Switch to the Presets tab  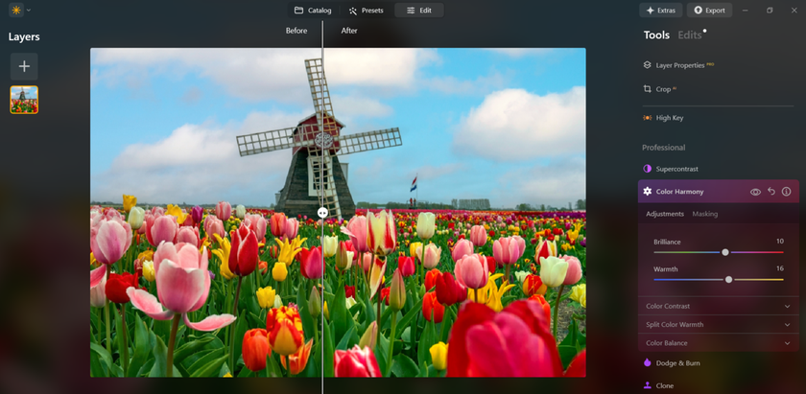(x=366, y=11)
